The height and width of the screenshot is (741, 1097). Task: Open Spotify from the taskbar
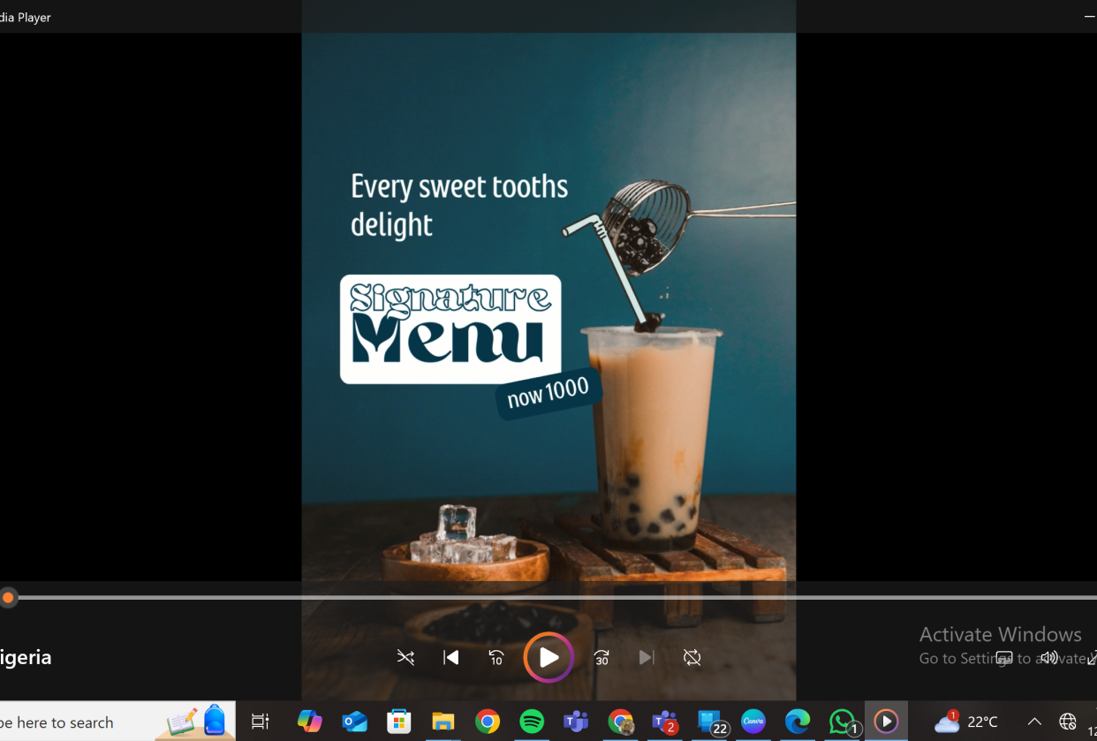coord(532,722)
